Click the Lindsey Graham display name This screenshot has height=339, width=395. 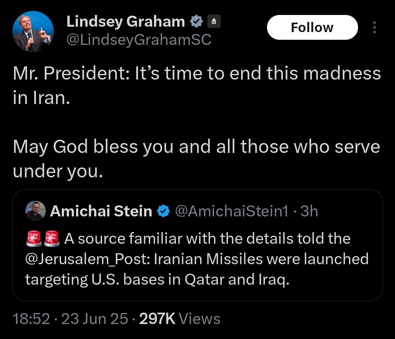point(125,22)
